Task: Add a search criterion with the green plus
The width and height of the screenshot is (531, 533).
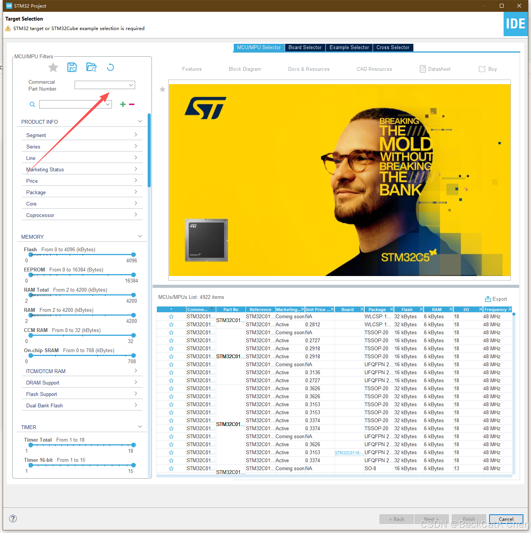Action: pyautogui.click(x=123, y=104)
